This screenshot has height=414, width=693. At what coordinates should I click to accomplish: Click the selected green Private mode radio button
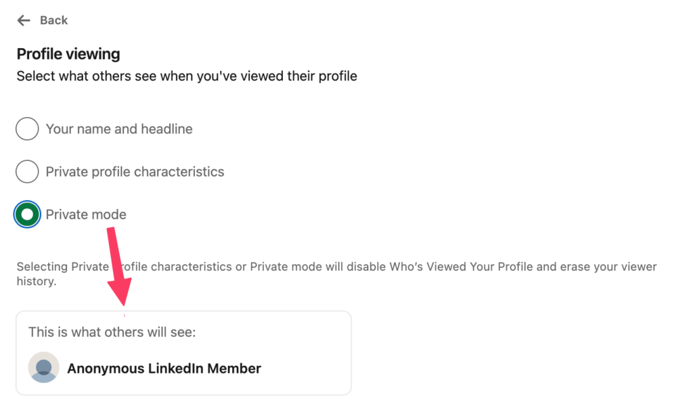coord(27,214)
